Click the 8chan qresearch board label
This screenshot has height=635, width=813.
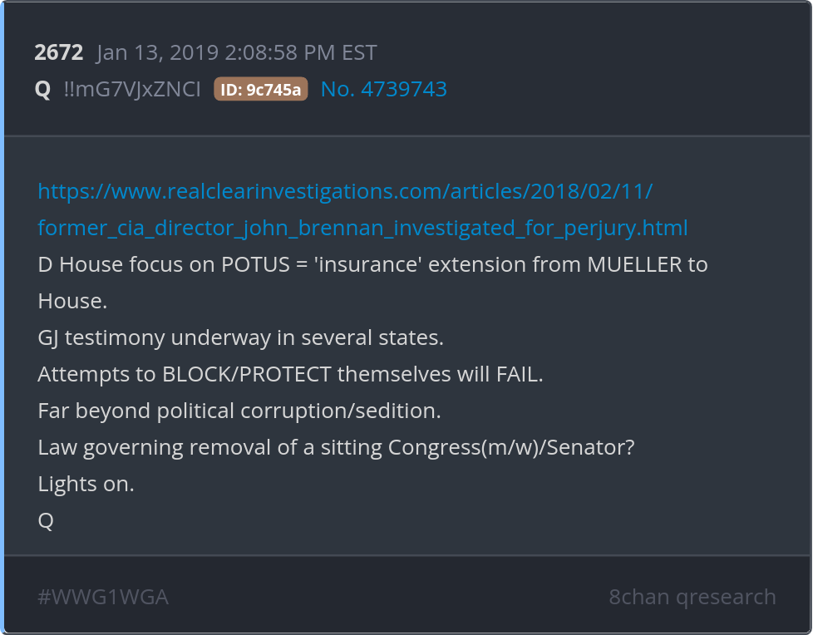pos(692,597)
